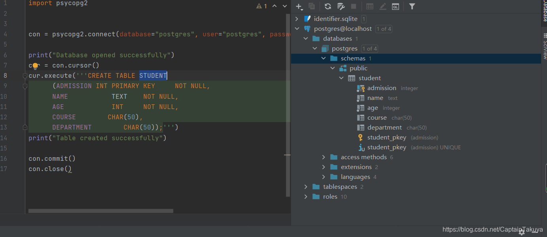Click the student_pkey key icon

pos(361,137)
